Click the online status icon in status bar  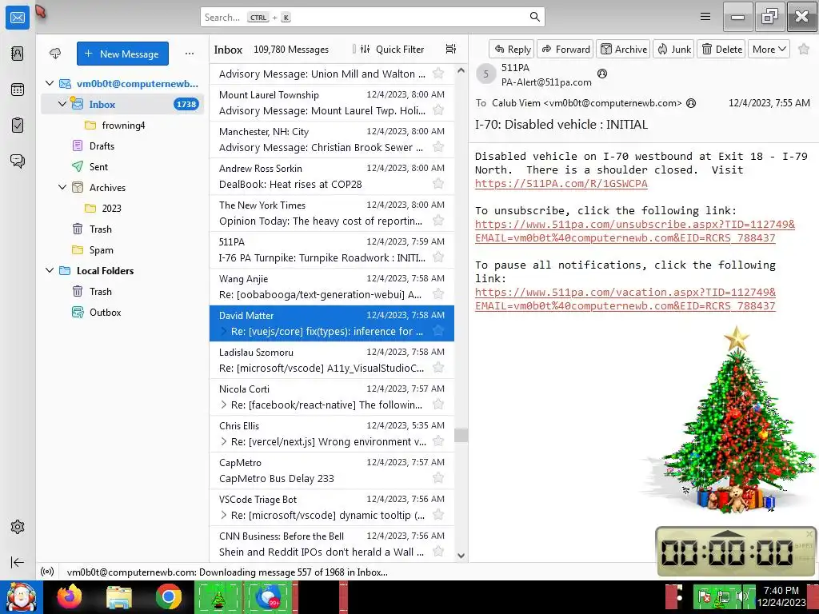pyautogui.click(x=47, y=572)
